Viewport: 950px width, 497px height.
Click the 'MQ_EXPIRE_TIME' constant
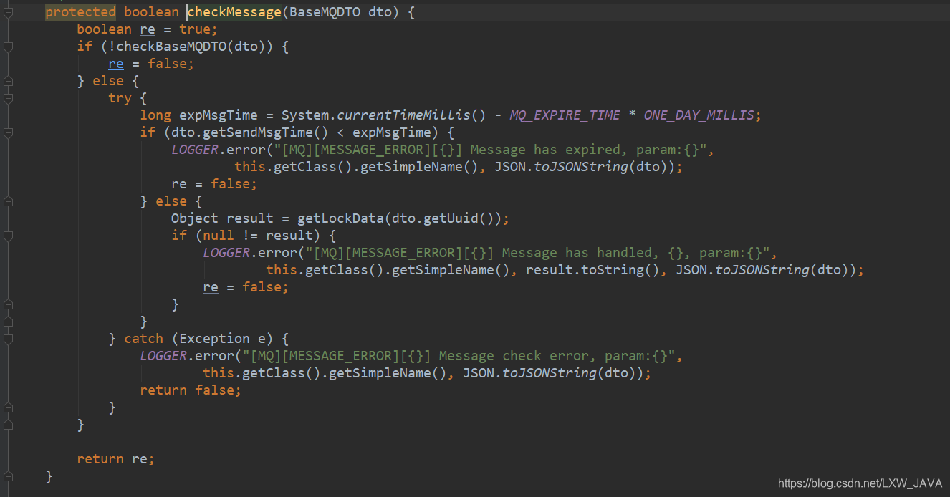tap(565, 115)
